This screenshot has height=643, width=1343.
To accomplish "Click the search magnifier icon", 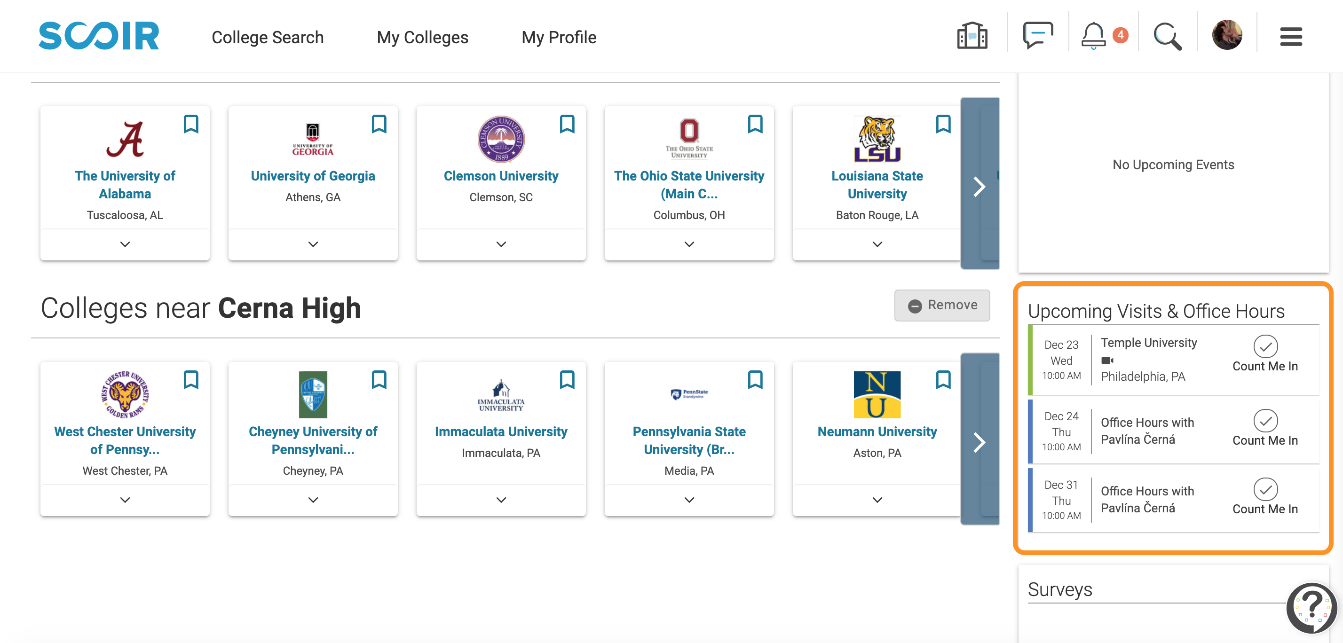I will click(x=1167, y=37).
